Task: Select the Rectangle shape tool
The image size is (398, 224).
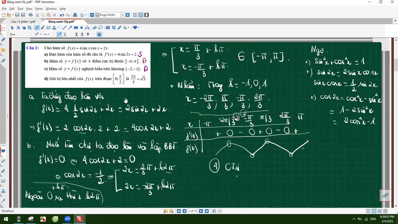Action: pos(76,28)
